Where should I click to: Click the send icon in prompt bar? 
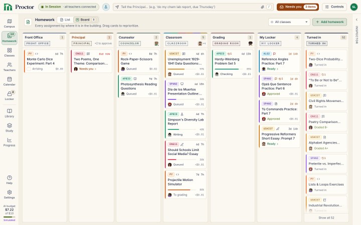point(117,7)
